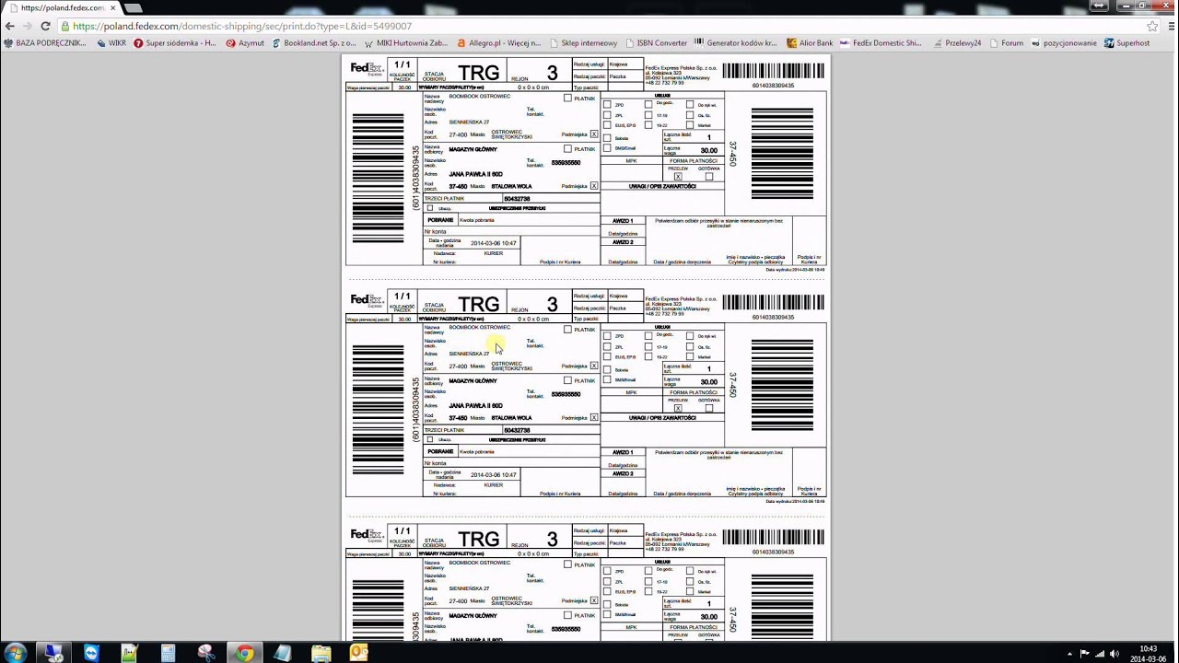
Task: Open the Calculator taskbar icon
Action: (x=168, y=653)
